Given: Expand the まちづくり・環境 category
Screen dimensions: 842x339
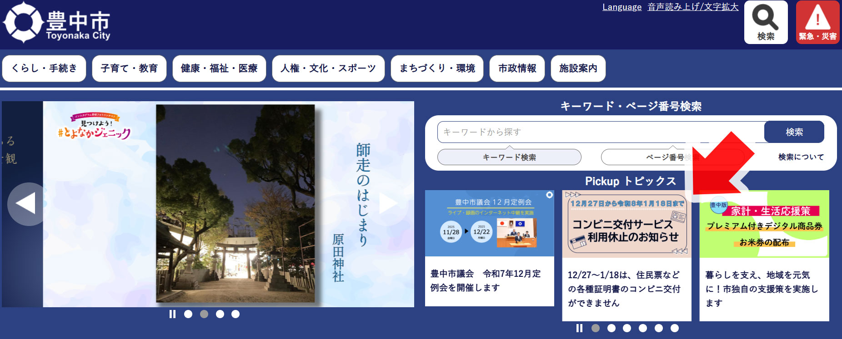Looking at the screenshot, I should [x=437, y=69].
